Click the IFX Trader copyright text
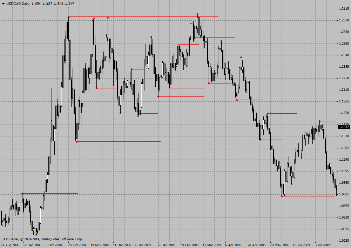The width and height of the screenshot is (351, 248). (x=42, y=239)
